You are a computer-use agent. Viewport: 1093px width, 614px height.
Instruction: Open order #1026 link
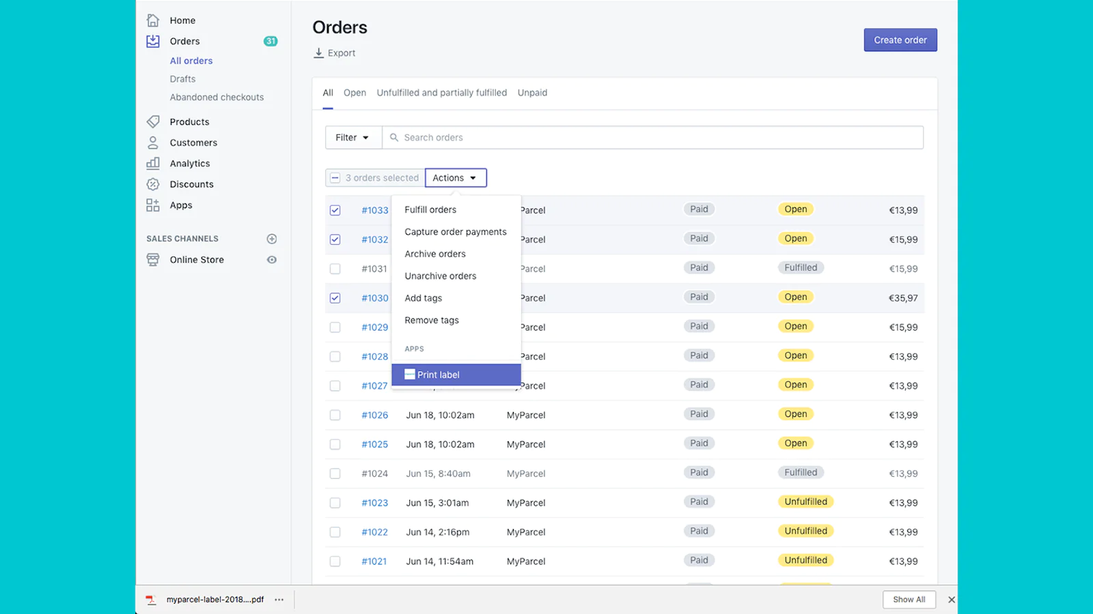click(374, 415)
